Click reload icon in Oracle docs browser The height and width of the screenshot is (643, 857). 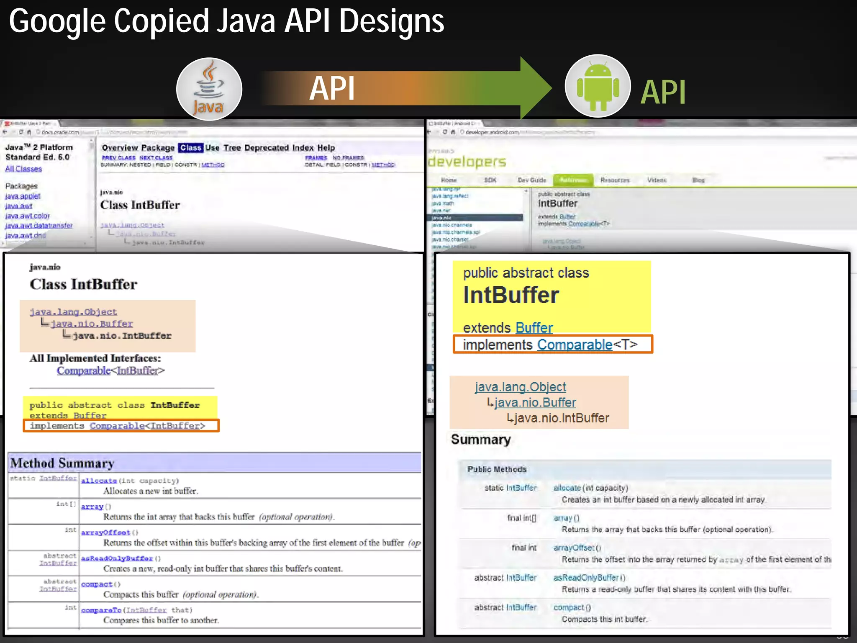21,132
